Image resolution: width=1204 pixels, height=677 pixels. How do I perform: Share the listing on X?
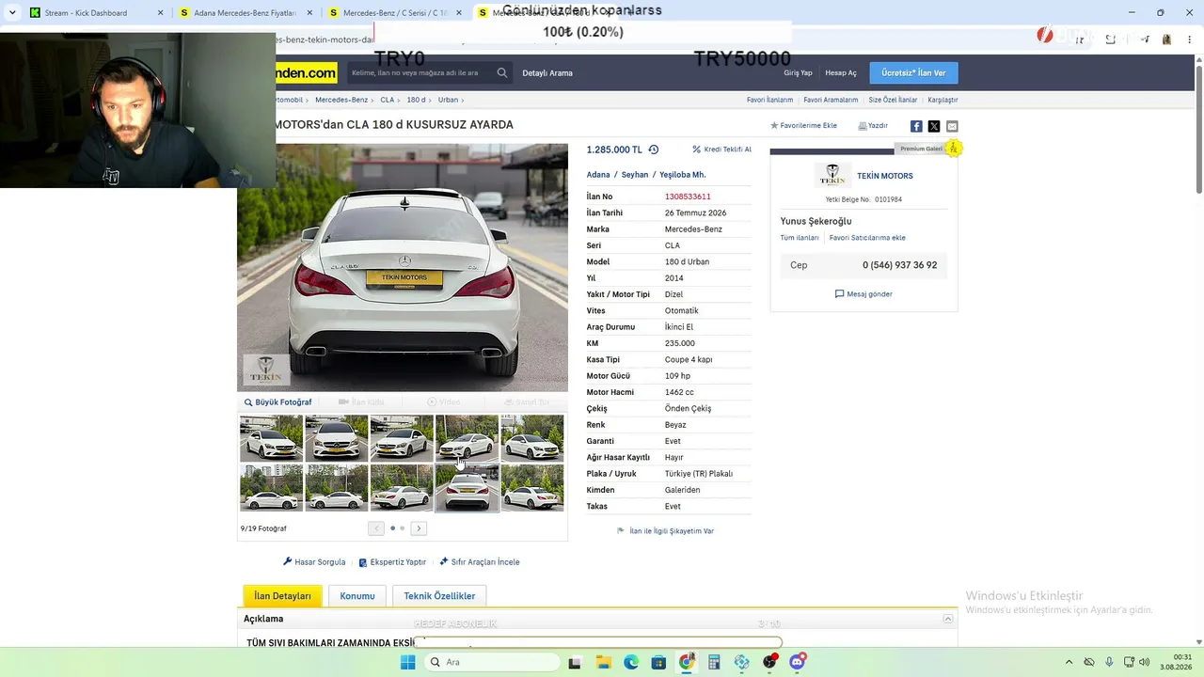tap(934, 126)
